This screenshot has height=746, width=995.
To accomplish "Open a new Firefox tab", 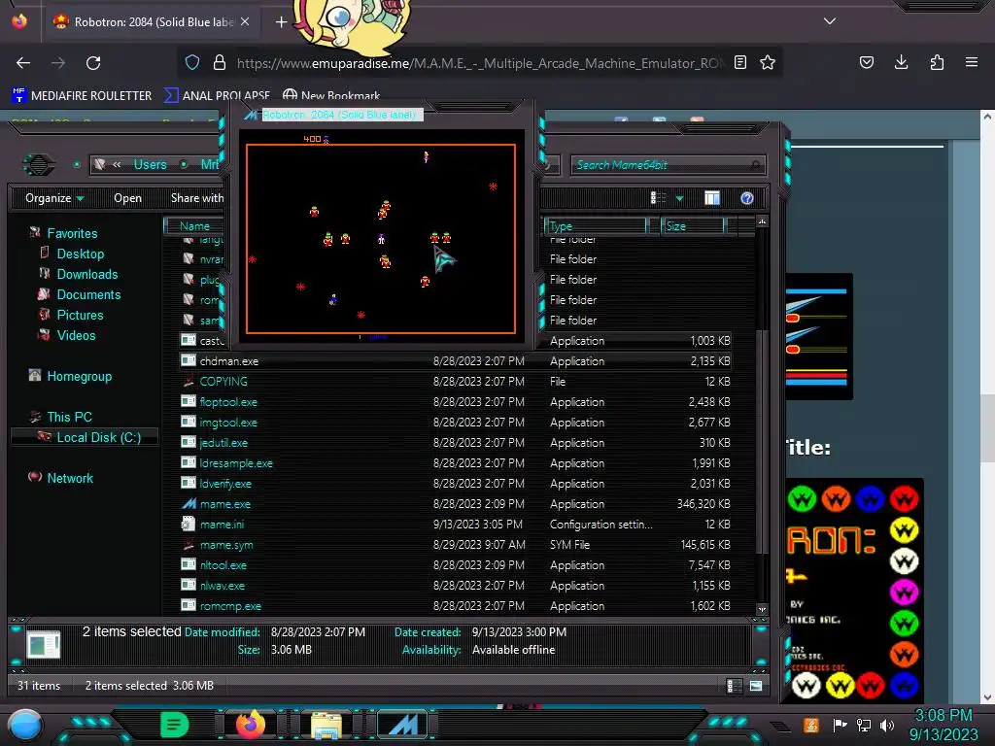I will [x=281, y=22].
